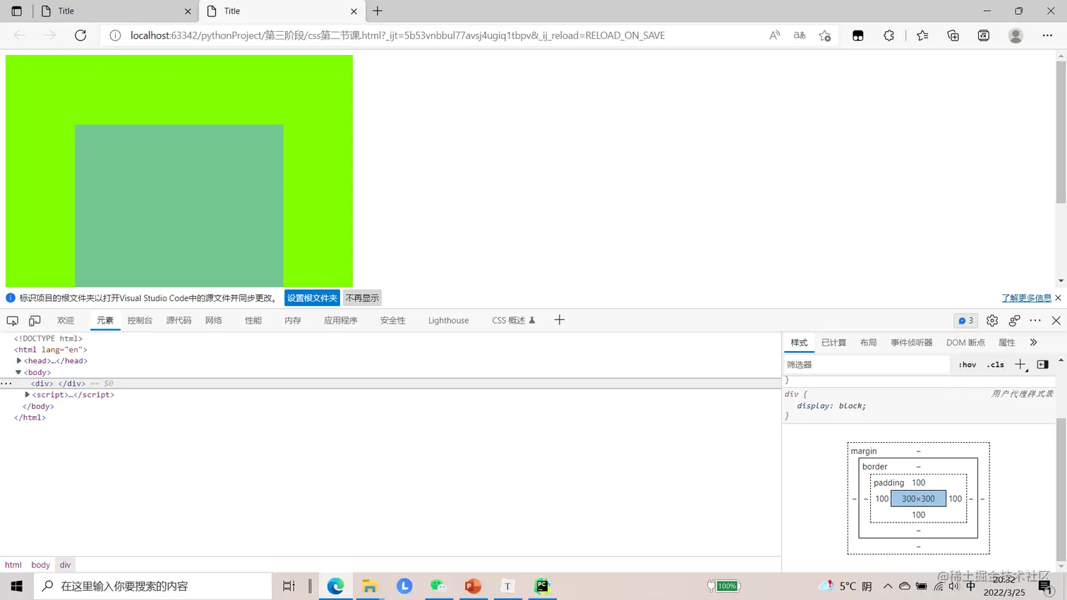The width and height of the screenshot is (1067, 600).
Task: Open the tab actions menu icon
Action: coord(16,11)
